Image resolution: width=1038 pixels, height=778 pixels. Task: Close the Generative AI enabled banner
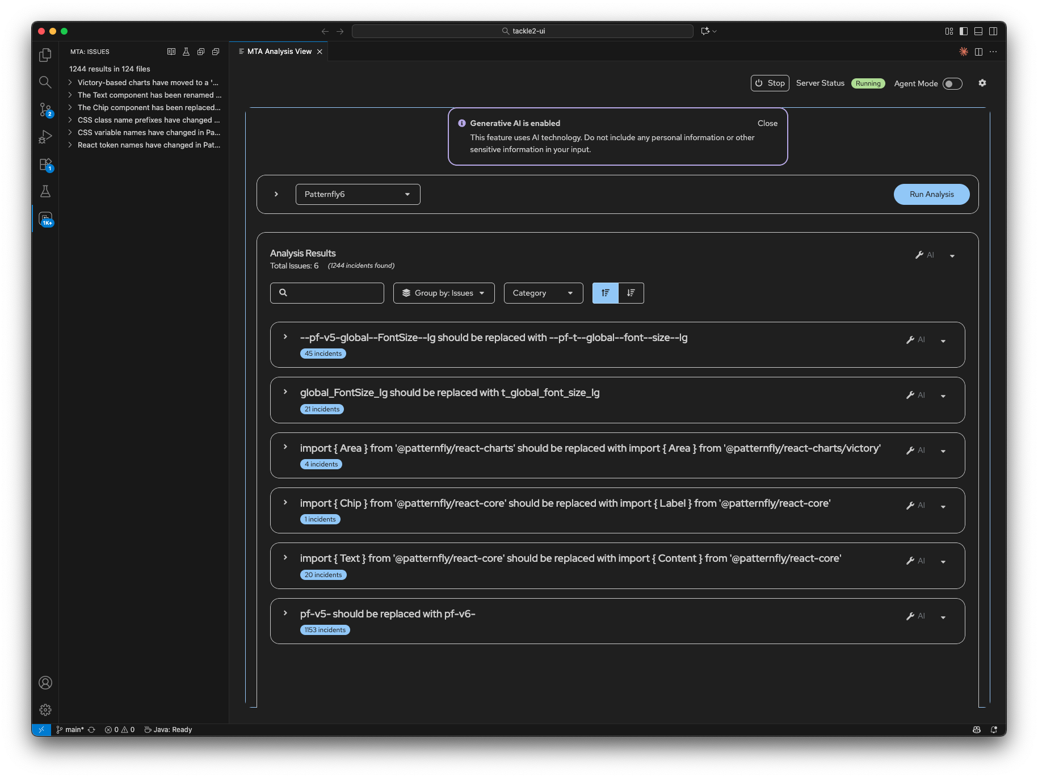tap(767, 123)
